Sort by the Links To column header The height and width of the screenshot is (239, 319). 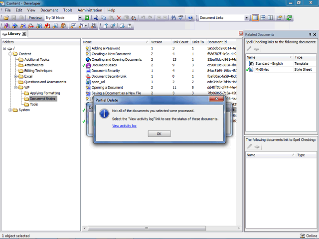coord(198,42)
